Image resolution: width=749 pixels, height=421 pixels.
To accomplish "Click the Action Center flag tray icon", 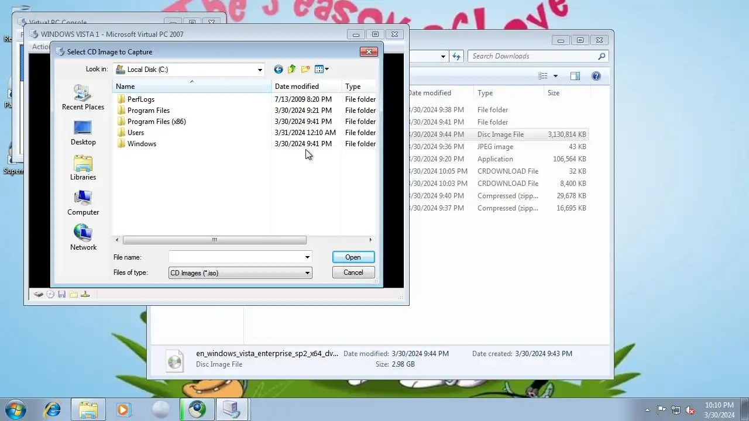I will pyautogui.click(x=662, y=410).
